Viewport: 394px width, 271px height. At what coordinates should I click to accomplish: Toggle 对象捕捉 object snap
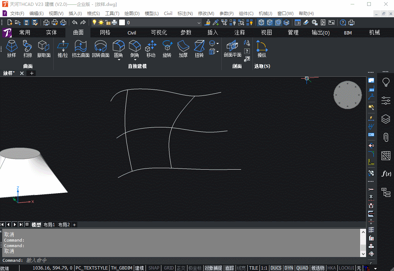point(213,268)
